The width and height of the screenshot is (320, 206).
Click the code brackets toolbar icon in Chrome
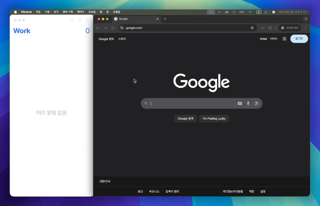point(263,28)
